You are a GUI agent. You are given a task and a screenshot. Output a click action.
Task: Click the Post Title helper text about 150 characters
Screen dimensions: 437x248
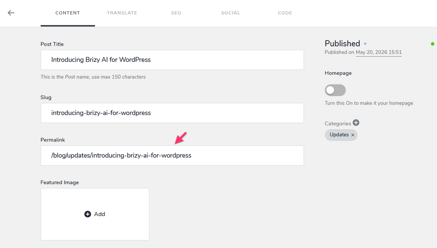[93, 77]
